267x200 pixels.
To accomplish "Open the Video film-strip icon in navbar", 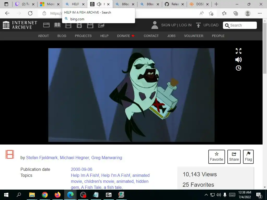I will pyautogui.click(x=68, y=25).
